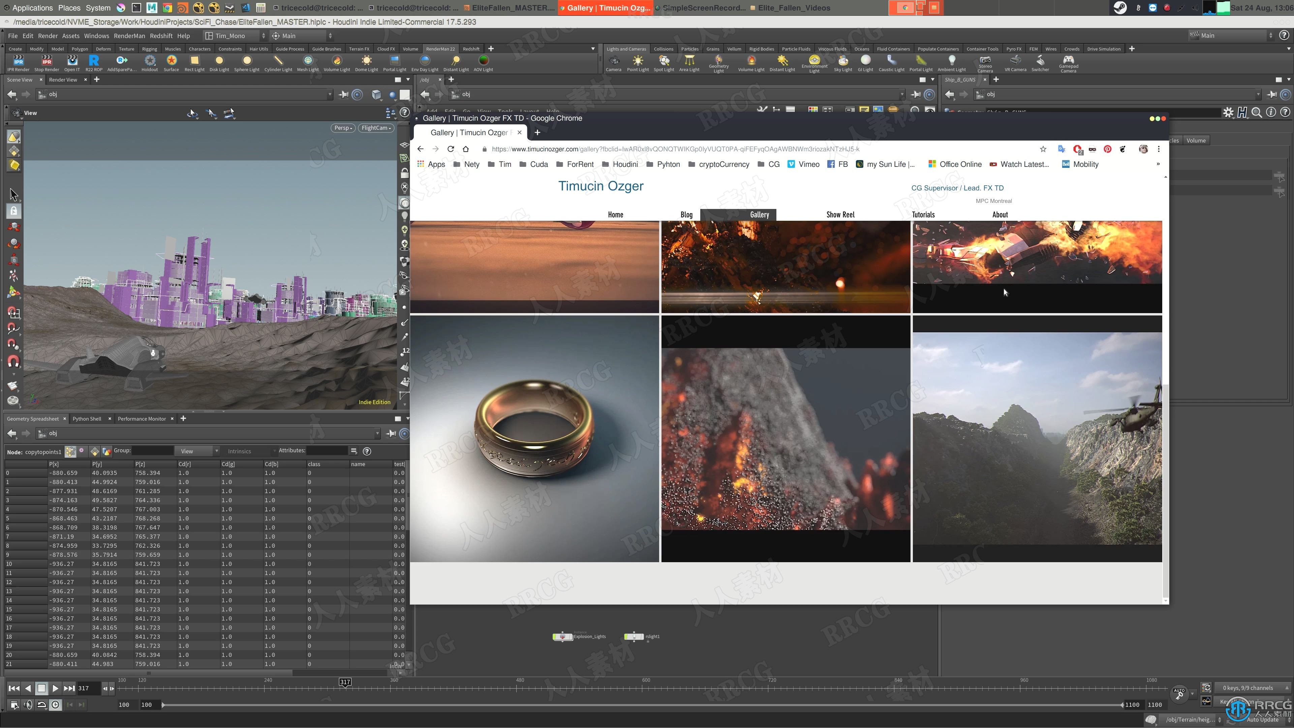1294x728 pixels.
Task: Click the IPR Render shelf tool
Action: (19, 63)
